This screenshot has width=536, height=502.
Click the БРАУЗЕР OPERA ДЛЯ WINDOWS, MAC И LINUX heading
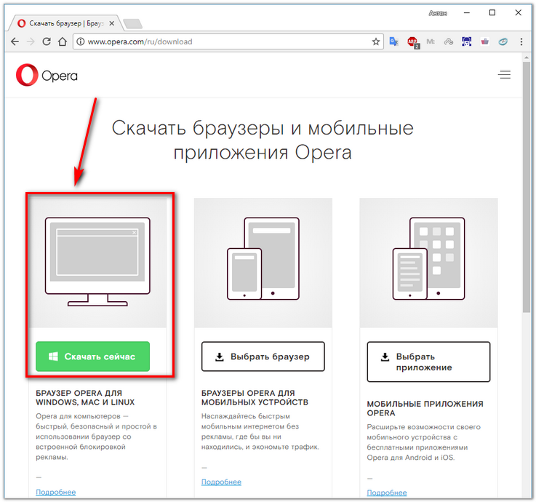tap(85, 398)
